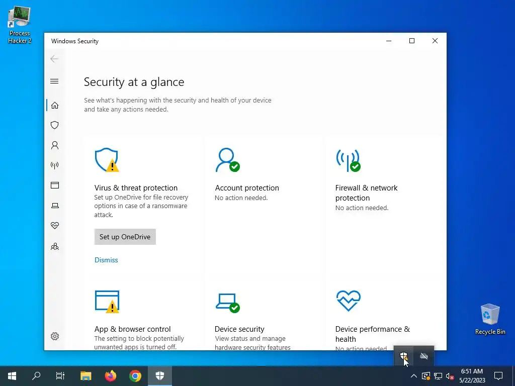Viewport: 515px width, 386px height.
Task: Select the Recycle Bin desktop icon
Action: click(x=490, y=319)
